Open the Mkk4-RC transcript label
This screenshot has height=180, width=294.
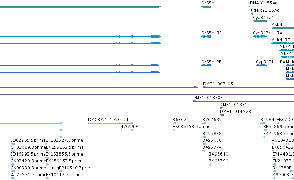(281, 40)
